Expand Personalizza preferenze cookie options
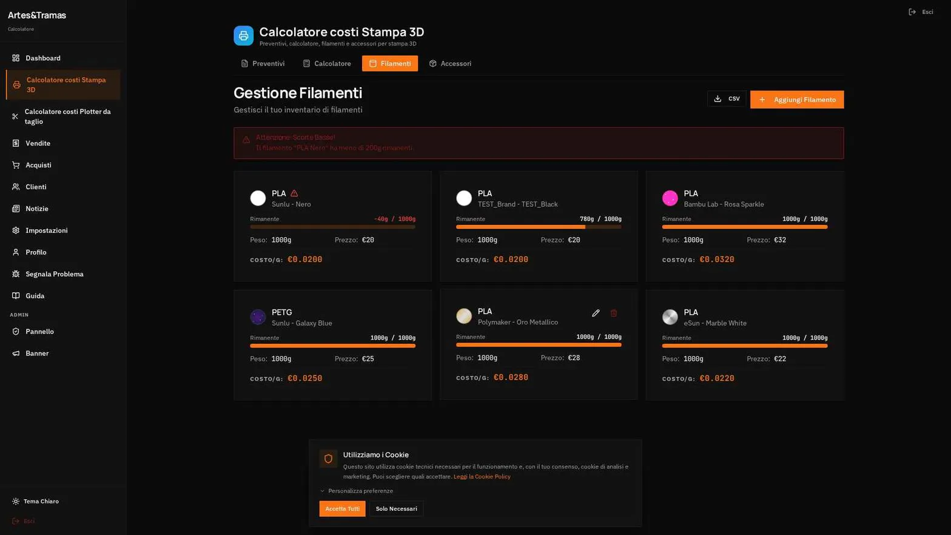The height and width of the screenshot is (535, 951). [x=357, y=491]
